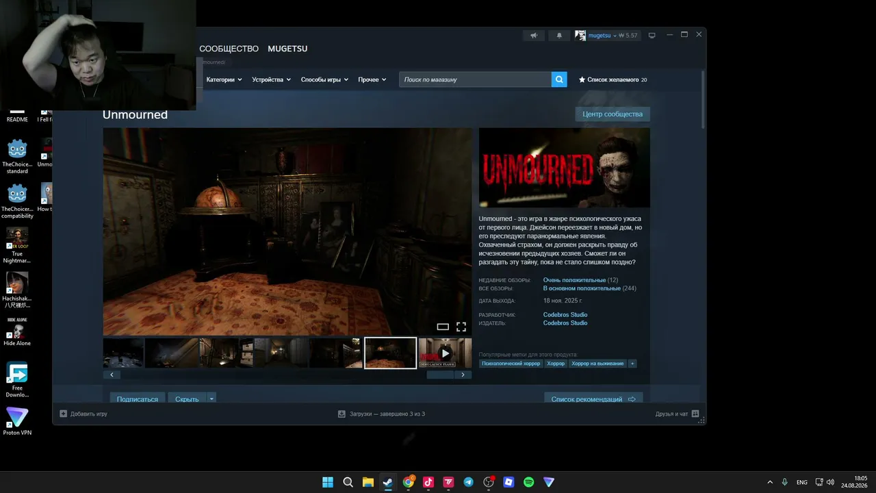Screen dimensions: 876x493
Task: Open the ENG language switcher in the tray
Action: [802, 482]
